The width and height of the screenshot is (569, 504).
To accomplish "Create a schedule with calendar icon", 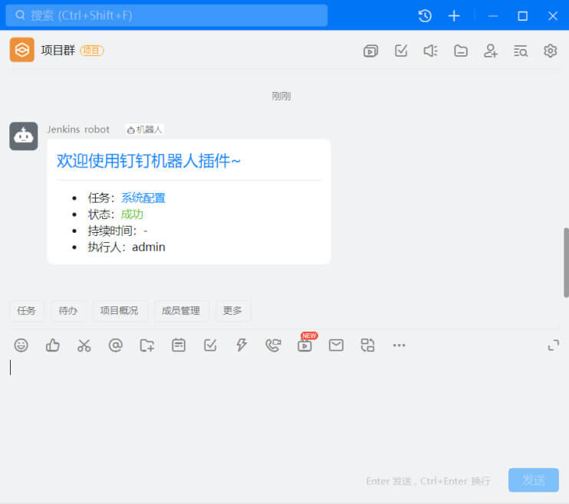I will (x=179, y=345).
